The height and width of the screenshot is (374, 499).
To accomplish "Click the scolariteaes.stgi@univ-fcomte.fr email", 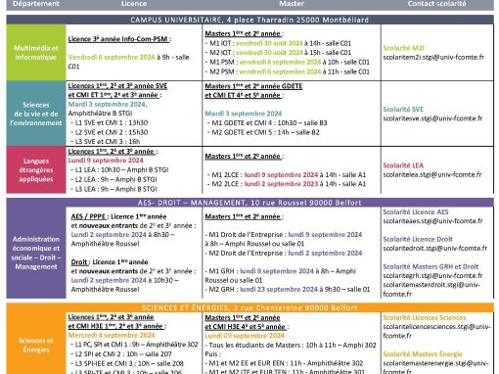I will click(432, 221).
